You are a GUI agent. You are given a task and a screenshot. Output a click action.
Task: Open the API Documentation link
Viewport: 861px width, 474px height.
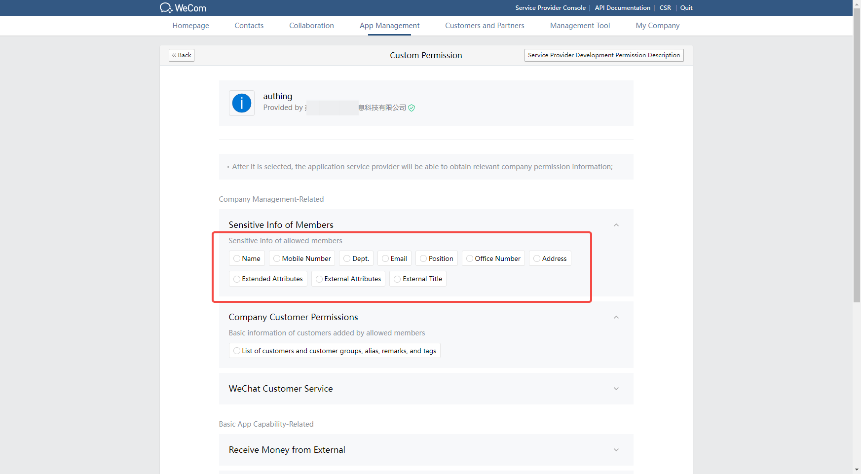tap(622, 8)
